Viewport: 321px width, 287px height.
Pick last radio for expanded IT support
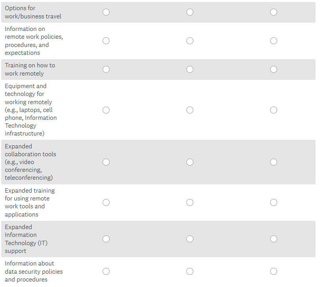[274, 239]
